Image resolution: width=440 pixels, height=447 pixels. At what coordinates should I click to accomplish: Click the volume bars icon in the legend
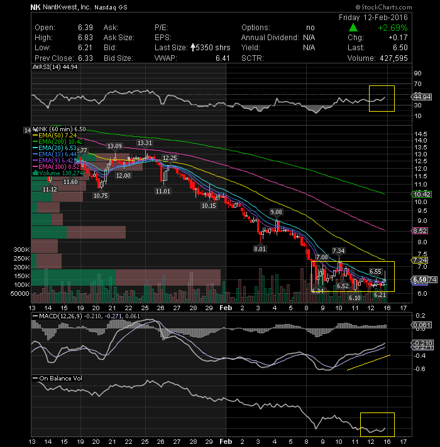35,173
